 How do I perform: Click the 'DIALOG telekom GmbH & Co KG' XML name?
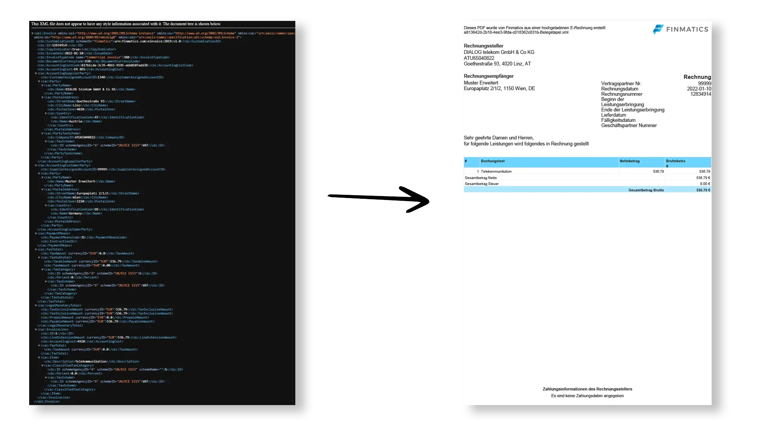coord(91,90)
